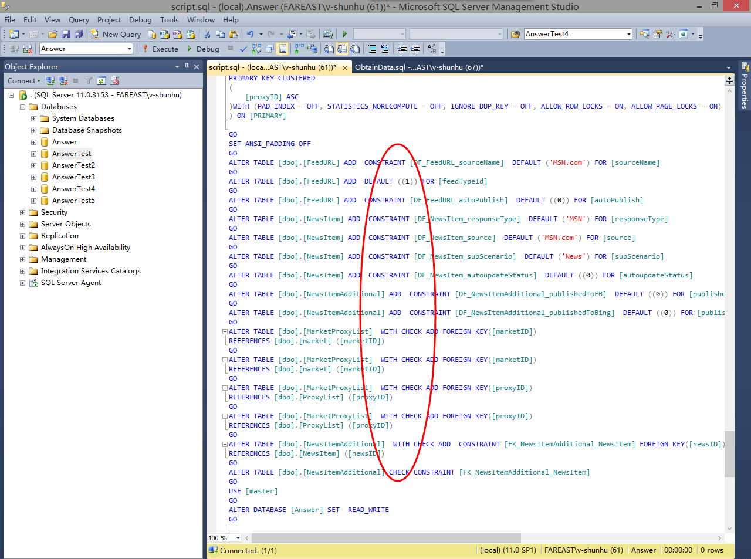Screen dimensions: 751x559
Task: Select the AnswerTest3 database
Action: (x=73, y=177)
